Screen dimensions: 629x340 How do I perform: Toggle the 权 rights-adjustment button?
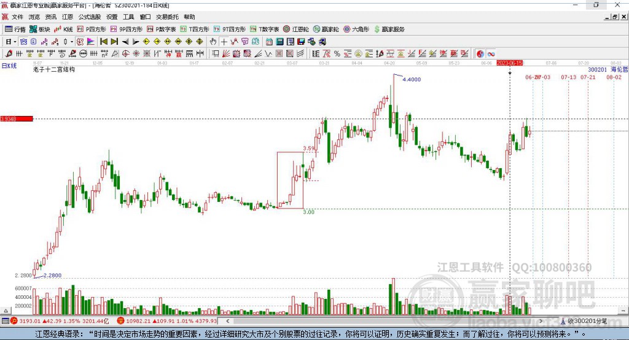[x=80, y=42]
